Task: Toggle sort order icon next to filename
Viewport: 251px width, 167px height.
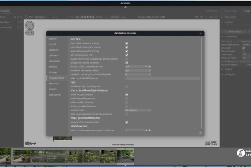Action: tap(124, 17)
